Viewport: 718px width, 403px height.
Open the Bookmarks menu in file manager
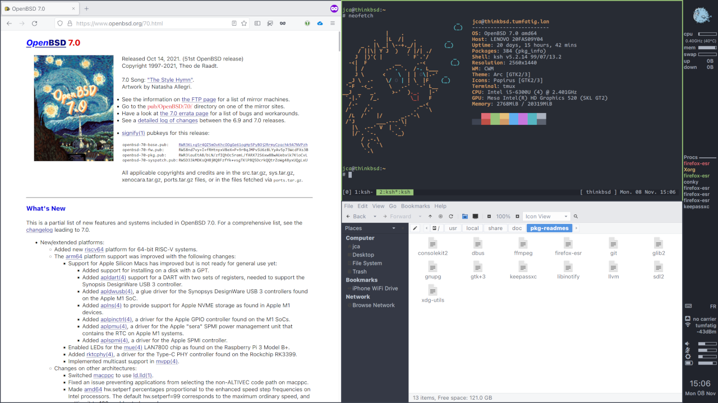[415, 206]
